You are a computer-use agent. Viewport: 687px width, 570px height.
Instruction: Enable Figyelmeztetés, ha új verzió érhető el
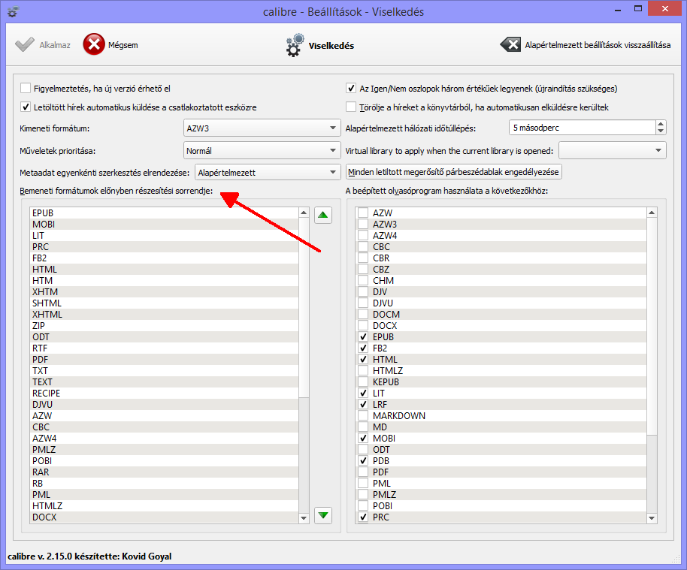coord(26,89)
